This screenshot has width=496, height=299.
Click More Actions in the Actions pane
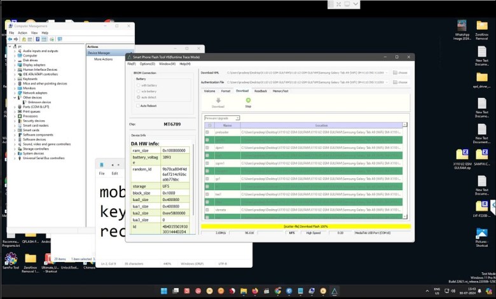(x=104, y=59)
